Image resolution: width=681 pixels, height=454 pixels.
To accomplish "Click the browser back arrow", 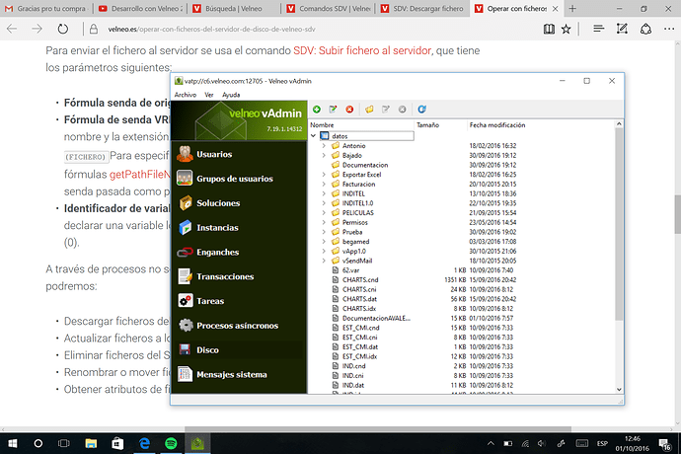I will coord(12,29).
